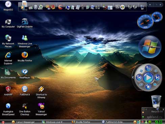Click the small memory meter gauge
Viewport: 165px width, 124px height.
click(157, 17)
